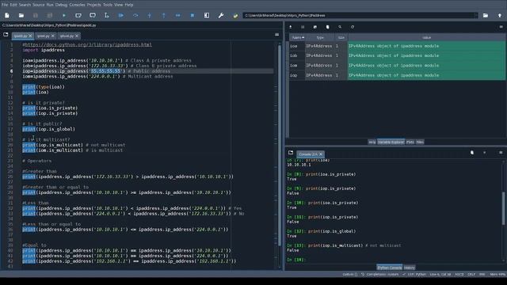Image resolution: width=507 pixels, height=285 pixels.
Task: Clear console page icon in console pane
Action: (472, 153)
